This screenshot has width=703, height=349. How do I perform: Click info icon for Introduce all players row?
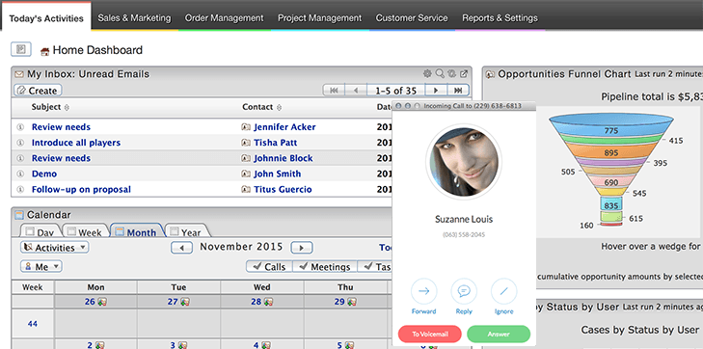click(19, 143)
